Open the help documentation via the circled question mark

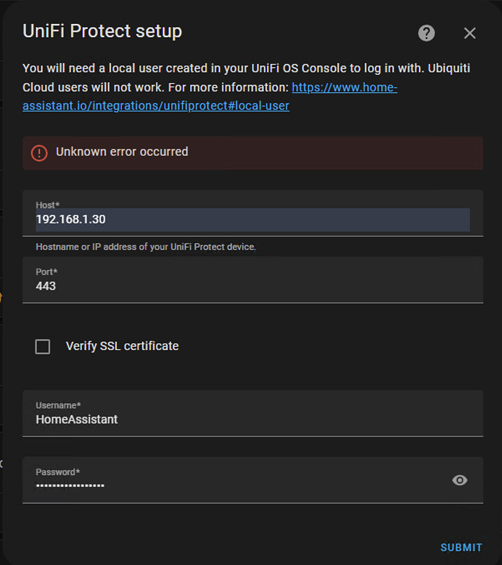[x=426, y=33]
